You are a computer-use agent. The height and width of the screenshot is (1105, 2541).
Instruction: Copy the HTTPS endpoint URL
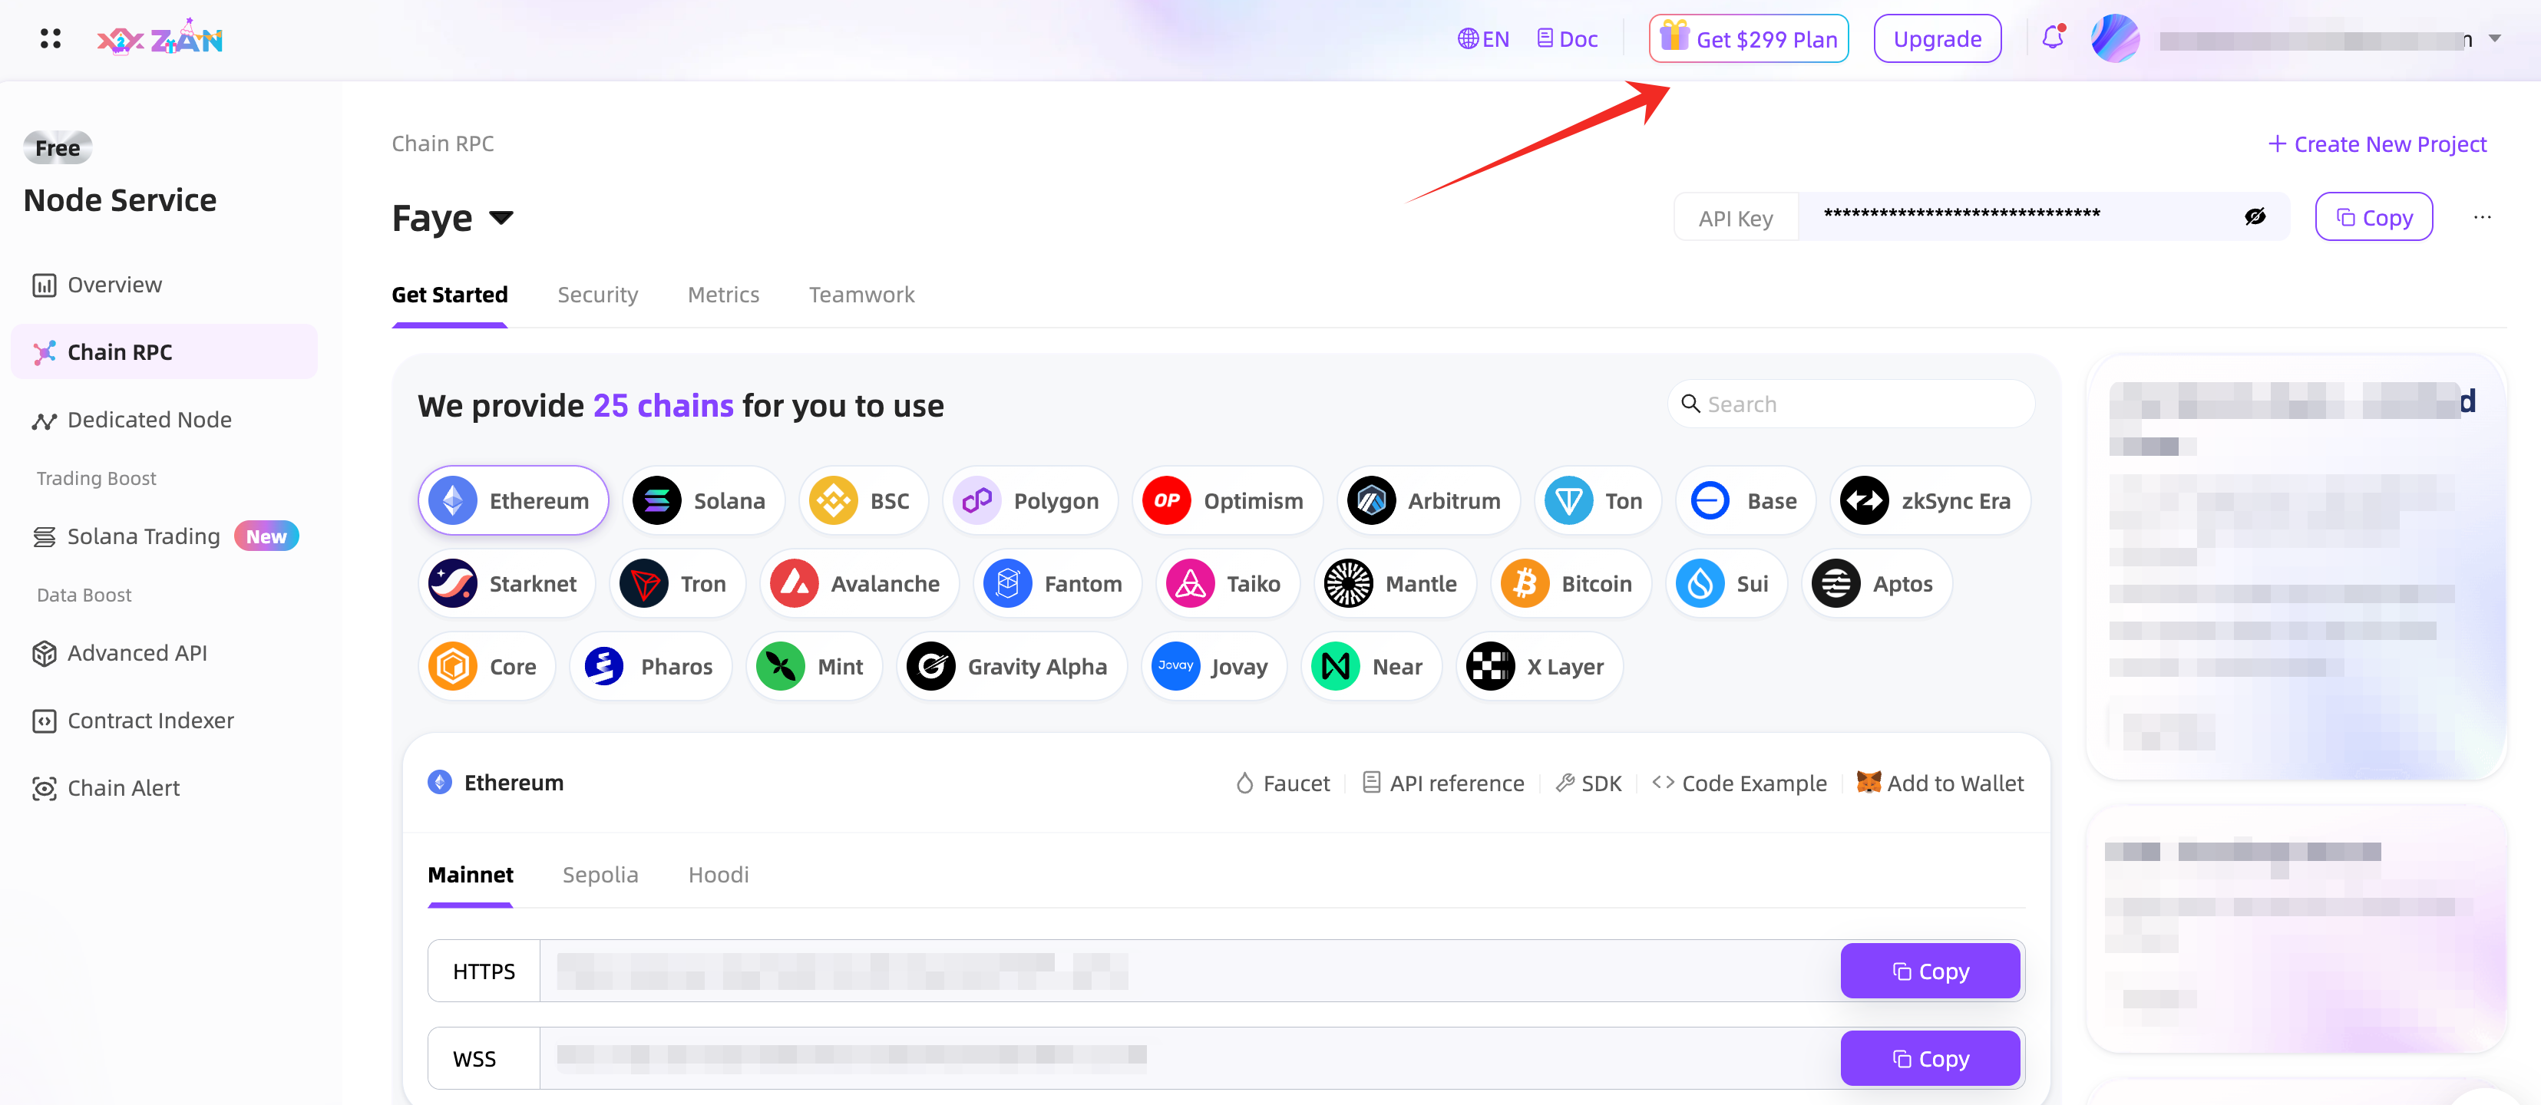(x=1929, y=971)
